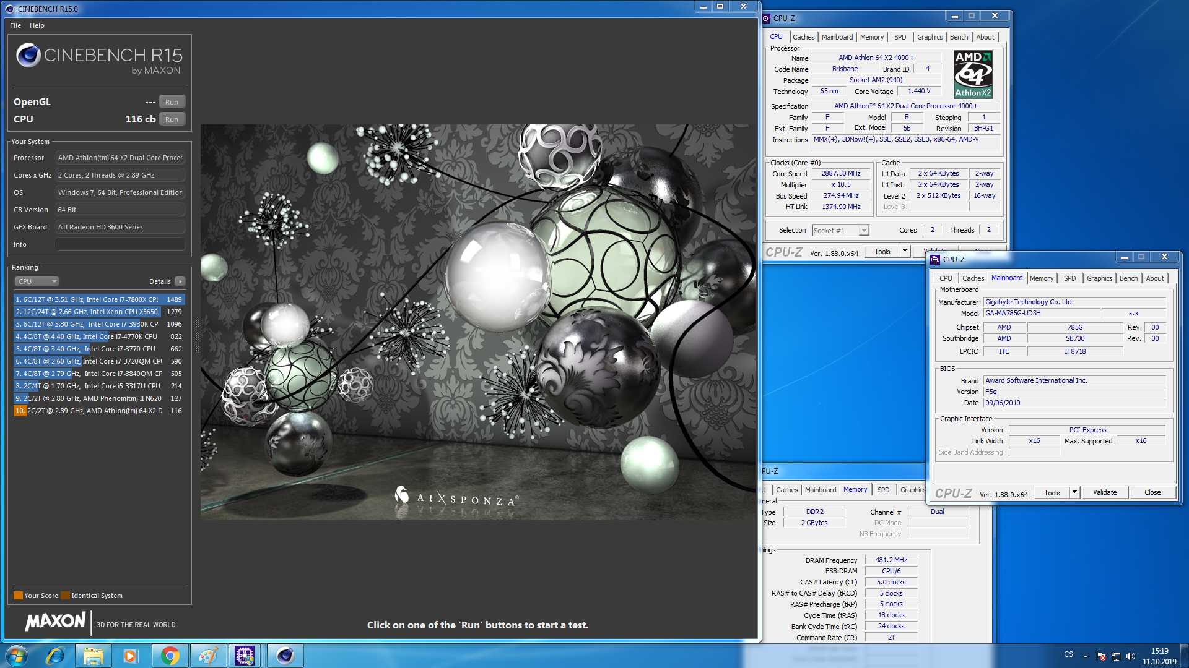Click the Cinebench rendered scene image
Screen dimensions: 1189x668
[478, 322]
